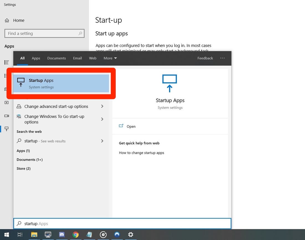Viewport: 305px width, 240px height.
Task: Launch Google Chrome from the taskbar
Action: 75,234
